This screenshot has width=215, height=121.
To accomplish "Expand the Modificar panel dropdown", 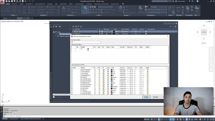I will (44, 15).
